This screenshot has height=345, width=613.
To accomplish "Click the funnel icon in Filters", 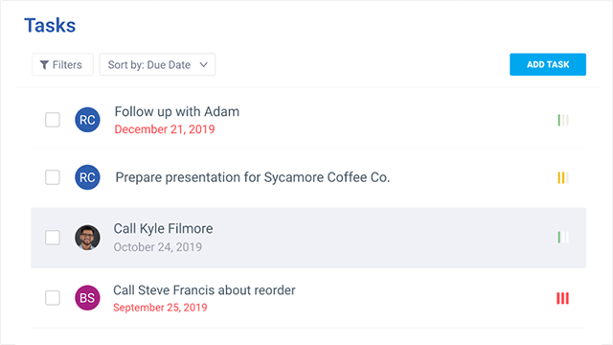I will [45, 65].
